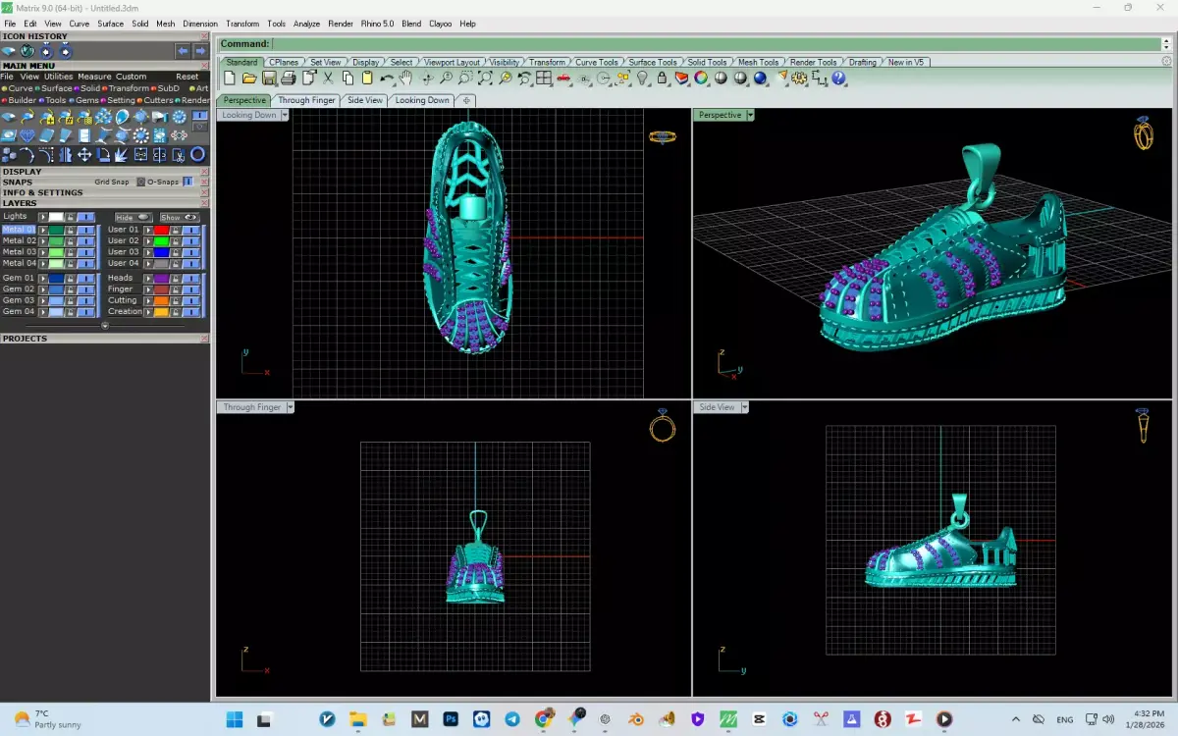Open Perspective viewport title dropdown arrow
Screen dimensions: 1178x736
tap(750, 115)
